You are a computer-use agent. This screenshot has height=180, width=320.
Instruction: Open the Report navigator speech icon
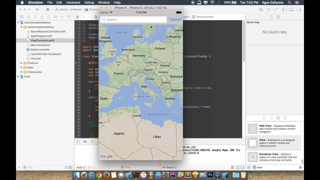pos(69,17)
